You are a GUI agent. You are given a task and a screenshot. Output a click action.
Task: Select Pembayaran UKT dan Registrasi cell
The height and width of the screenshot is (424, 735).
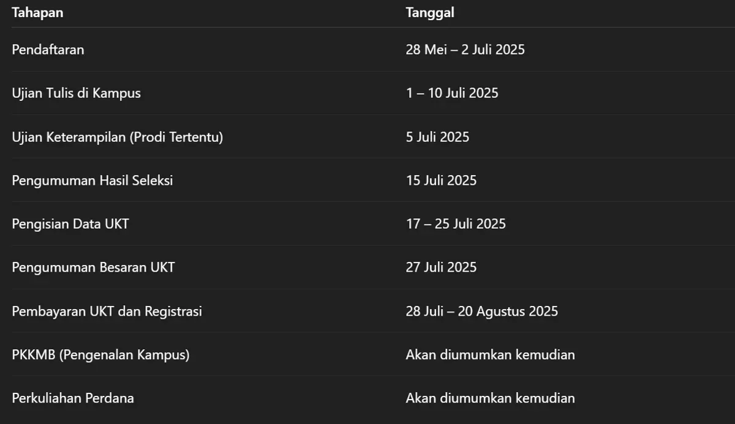point(107,311)
